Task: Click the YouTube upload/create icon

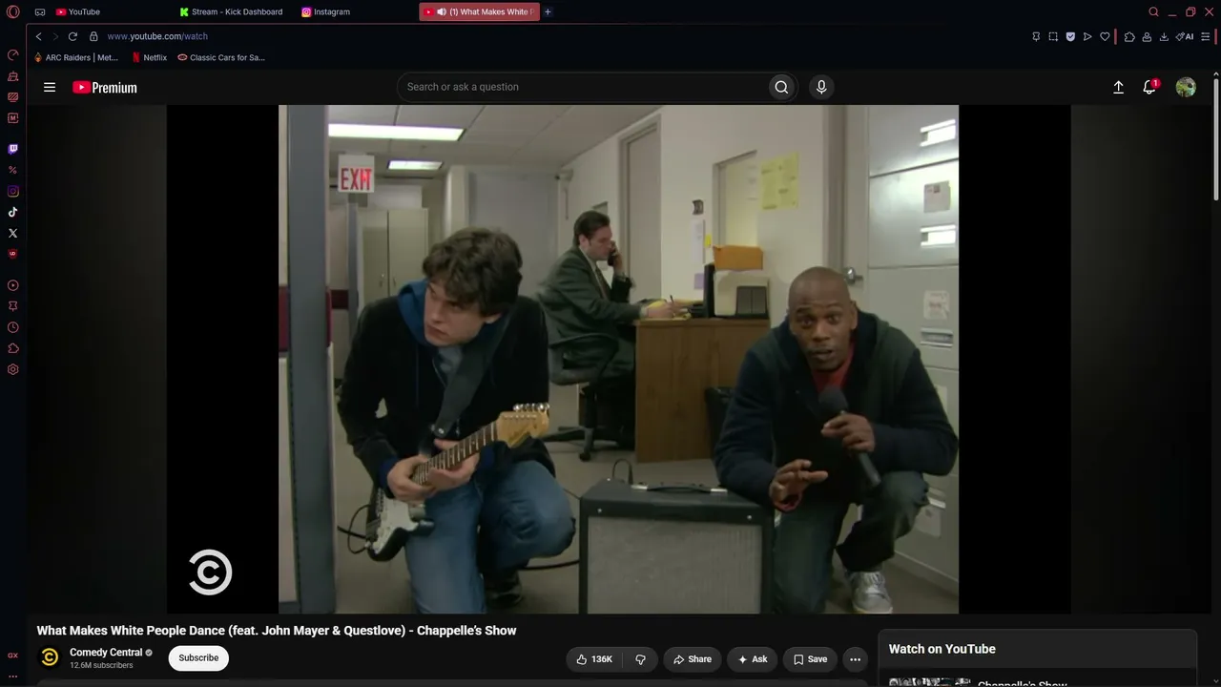Action: (x=1119, y=87)
